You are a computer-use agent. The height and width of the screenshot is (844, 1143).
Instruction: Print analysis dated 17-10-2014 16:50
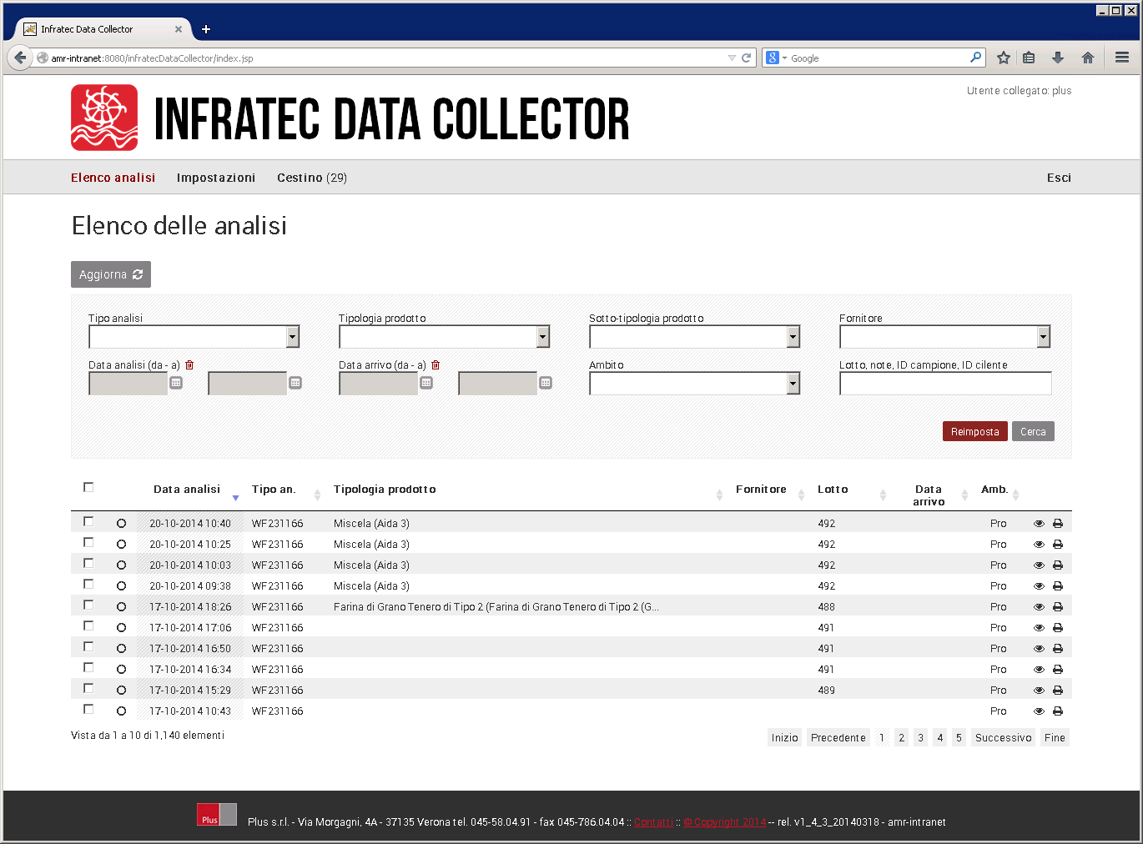(x=1058, y=649)
